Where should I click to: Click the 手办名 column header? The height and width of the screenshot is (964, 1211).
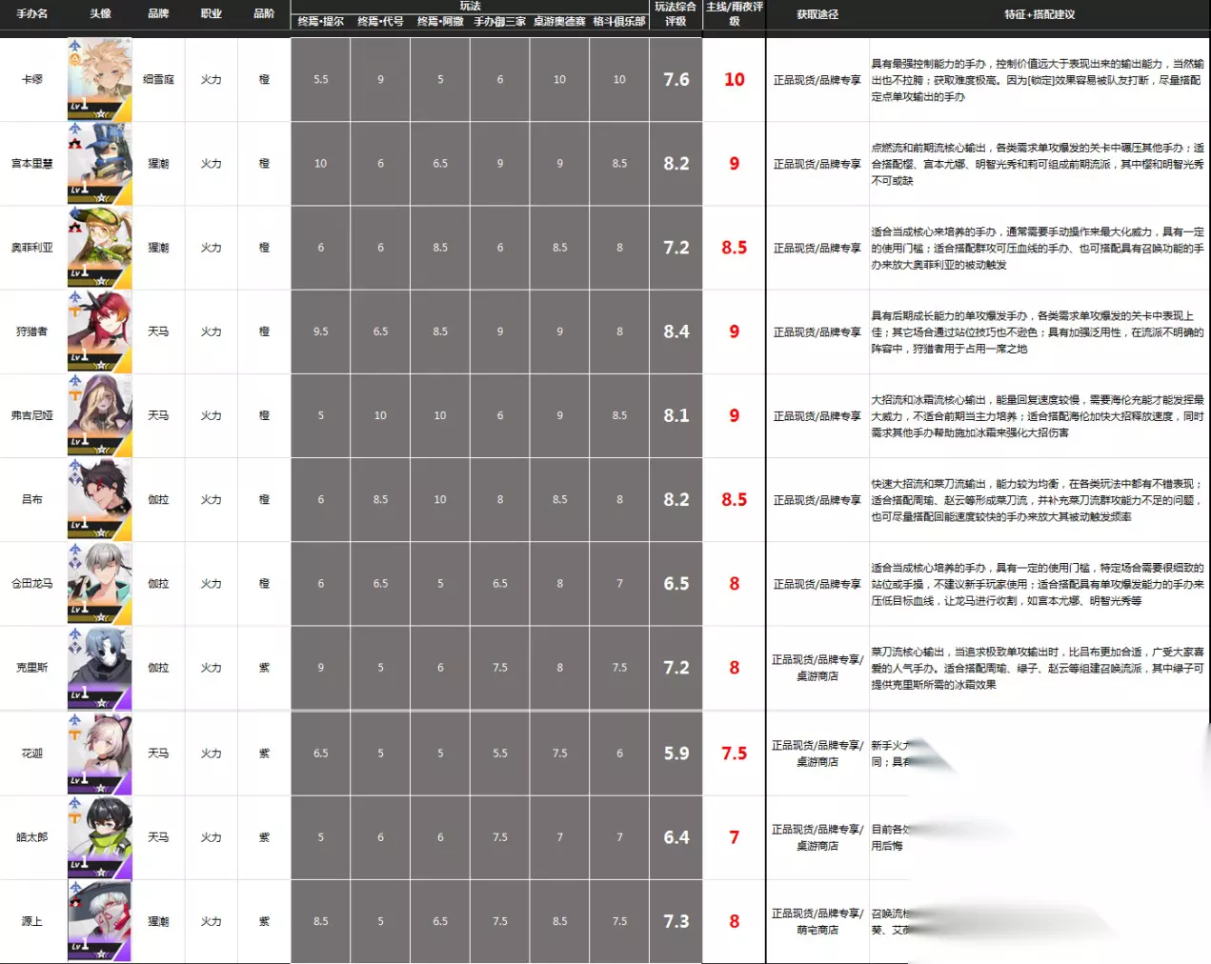click(x=31, y=13)
